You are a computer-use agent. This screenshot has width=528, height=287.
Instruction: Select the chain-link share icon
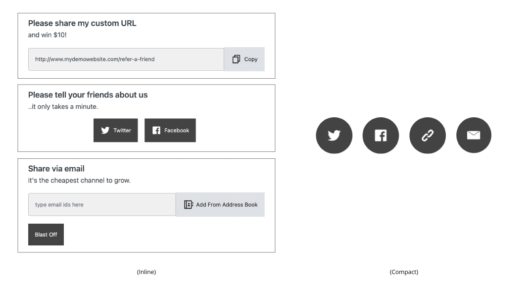point(427,135)
